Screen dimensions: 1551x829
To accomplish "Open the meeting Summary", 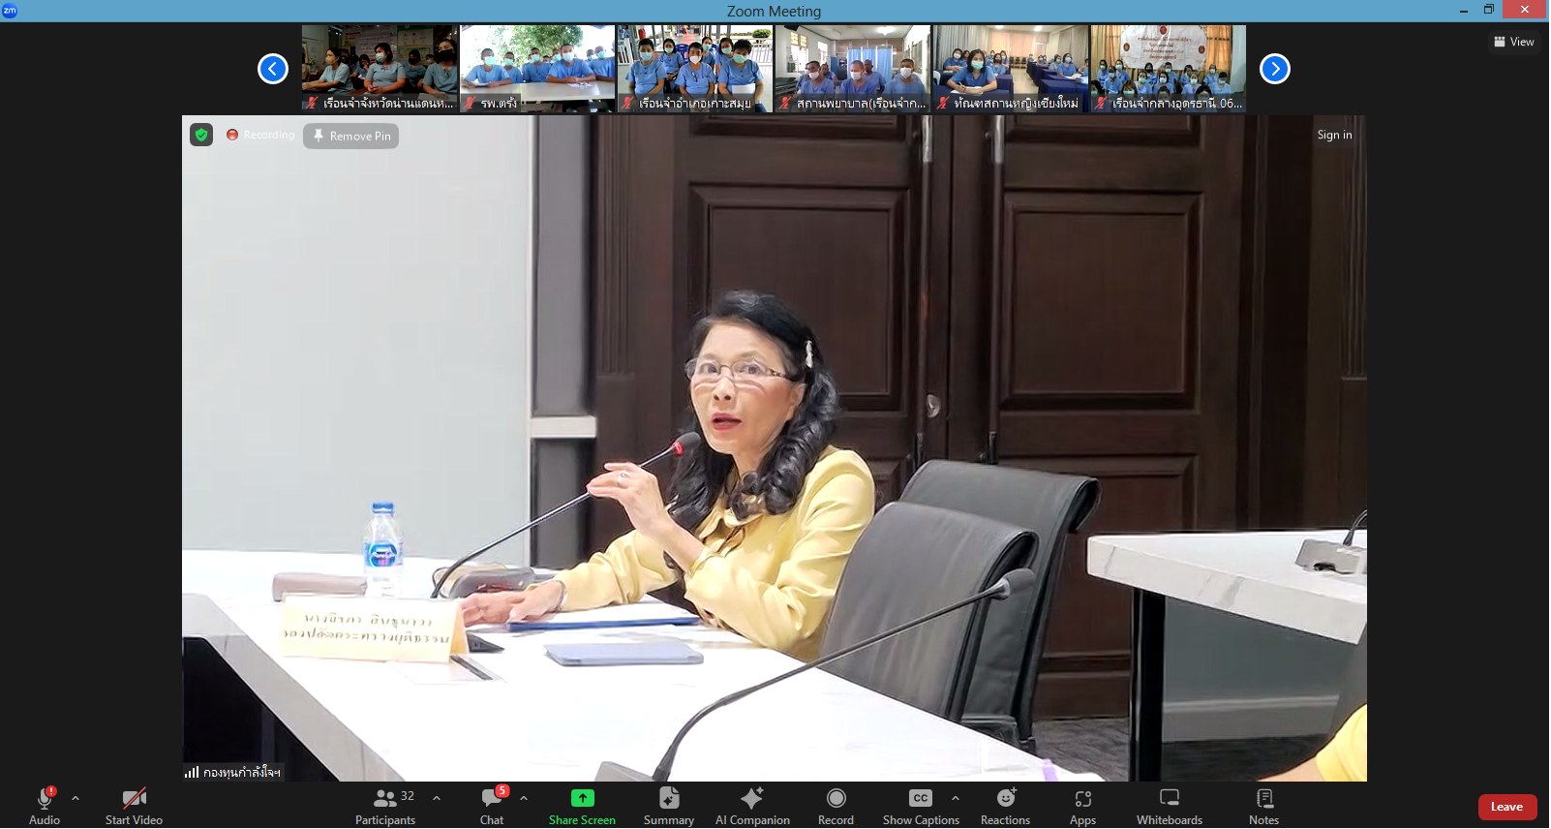I will [668, 806].
